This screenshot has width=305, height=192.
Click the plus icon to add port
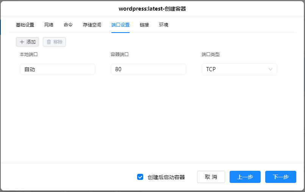22,42
